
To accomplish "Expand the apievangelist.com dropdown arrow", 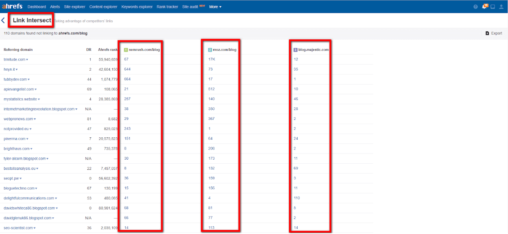I will (35, 89).
